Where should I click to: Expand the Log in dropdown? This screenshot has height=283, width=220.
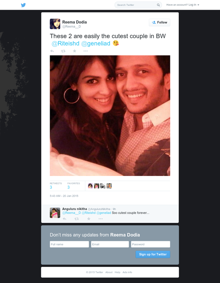[x=194, y=5]
